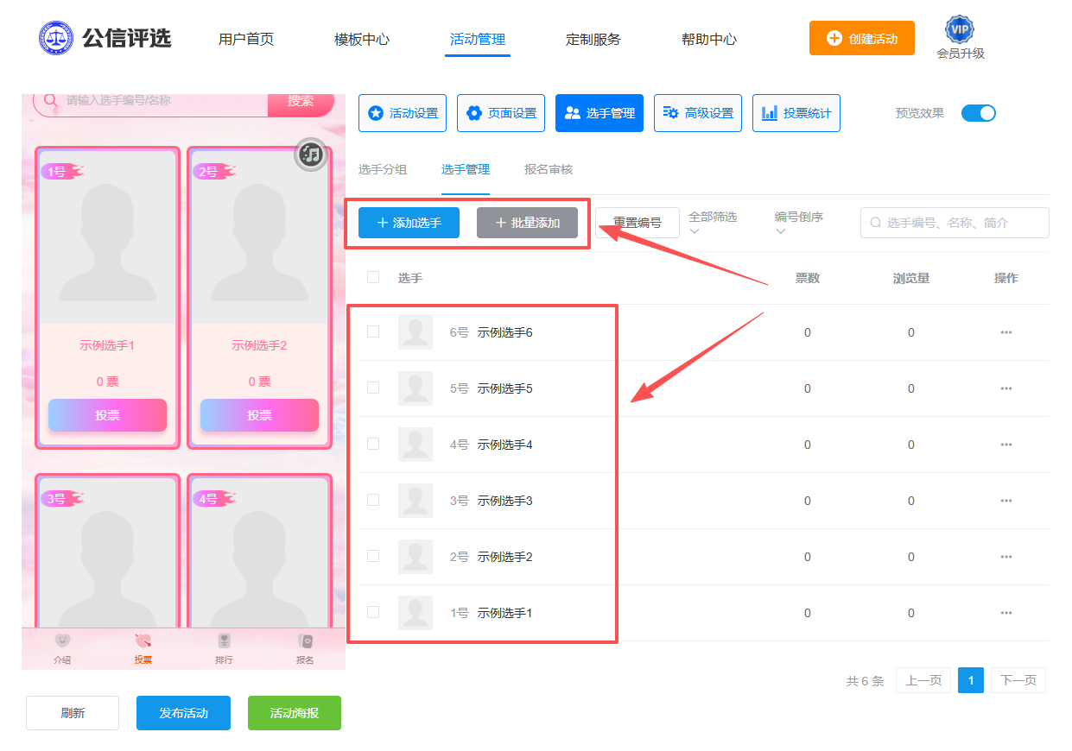Viewport: 1072px width, 751px height.
Task: Click the 上一页 pagination button
Action: tap(923, 680)
